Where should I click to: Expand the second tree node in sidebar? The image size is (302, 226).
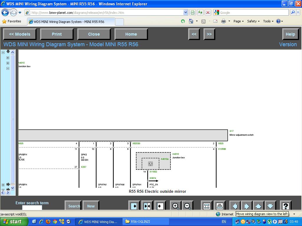point(8,58)
